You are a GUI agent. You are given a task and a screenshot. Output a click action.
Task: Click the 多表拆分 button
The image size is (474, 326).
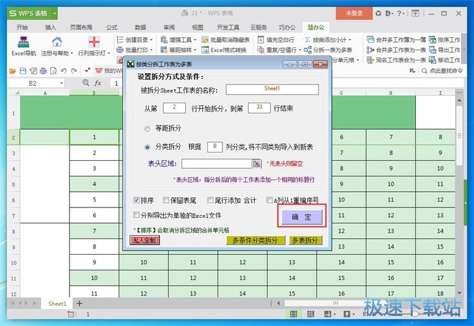305,240
